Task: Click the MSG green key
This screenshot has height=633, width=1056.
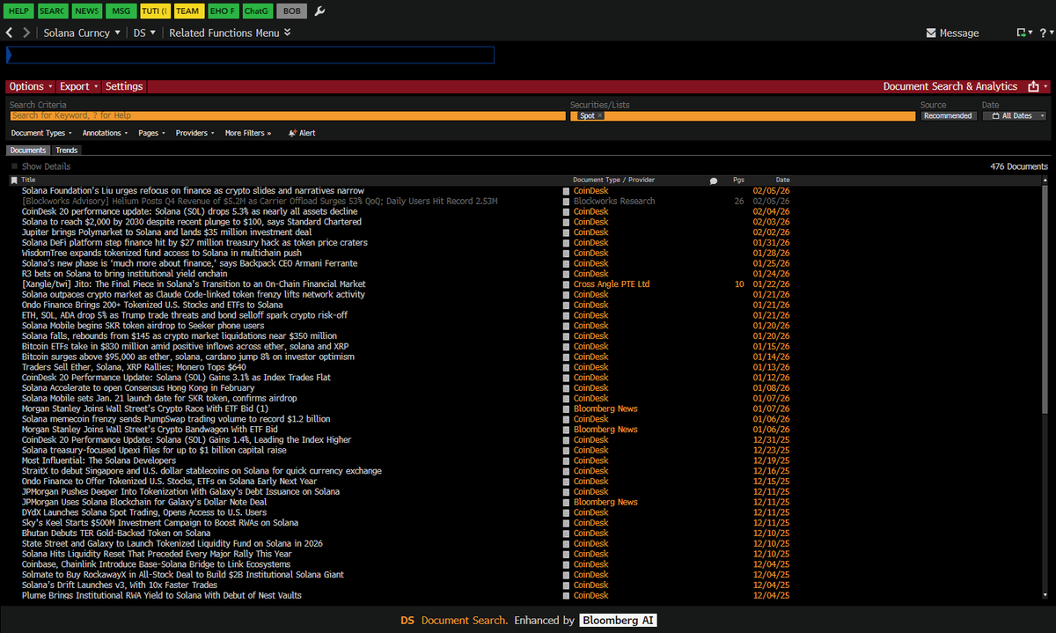Action: [121, 11]
